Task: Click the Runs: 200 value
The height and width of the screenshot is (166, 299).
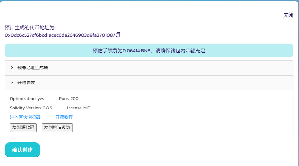Action: click(69, 99)
